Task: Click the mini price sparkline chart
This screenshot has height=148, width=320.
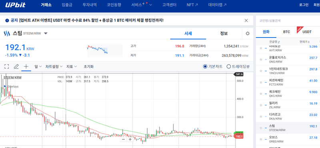Action: pyautogui.click(x=105, y=51)
